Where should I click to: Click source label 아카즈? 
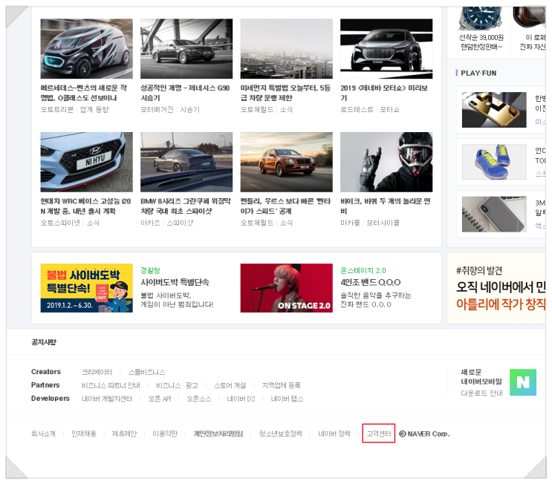pos(150,223)
